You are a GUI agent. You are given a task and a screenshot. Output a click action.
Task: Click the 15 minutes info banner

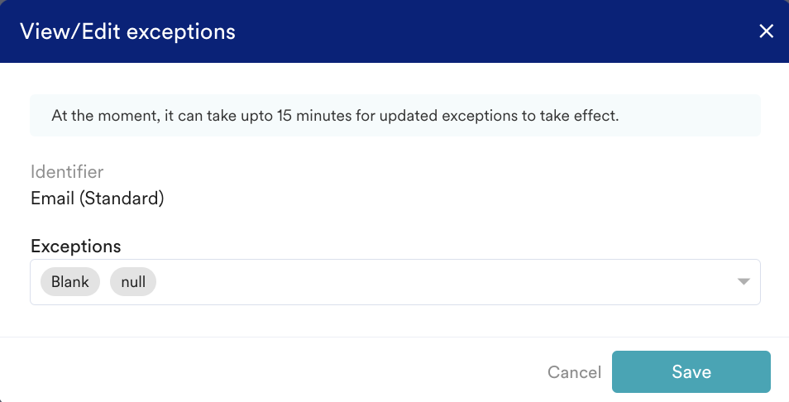[x=394, y=115]
